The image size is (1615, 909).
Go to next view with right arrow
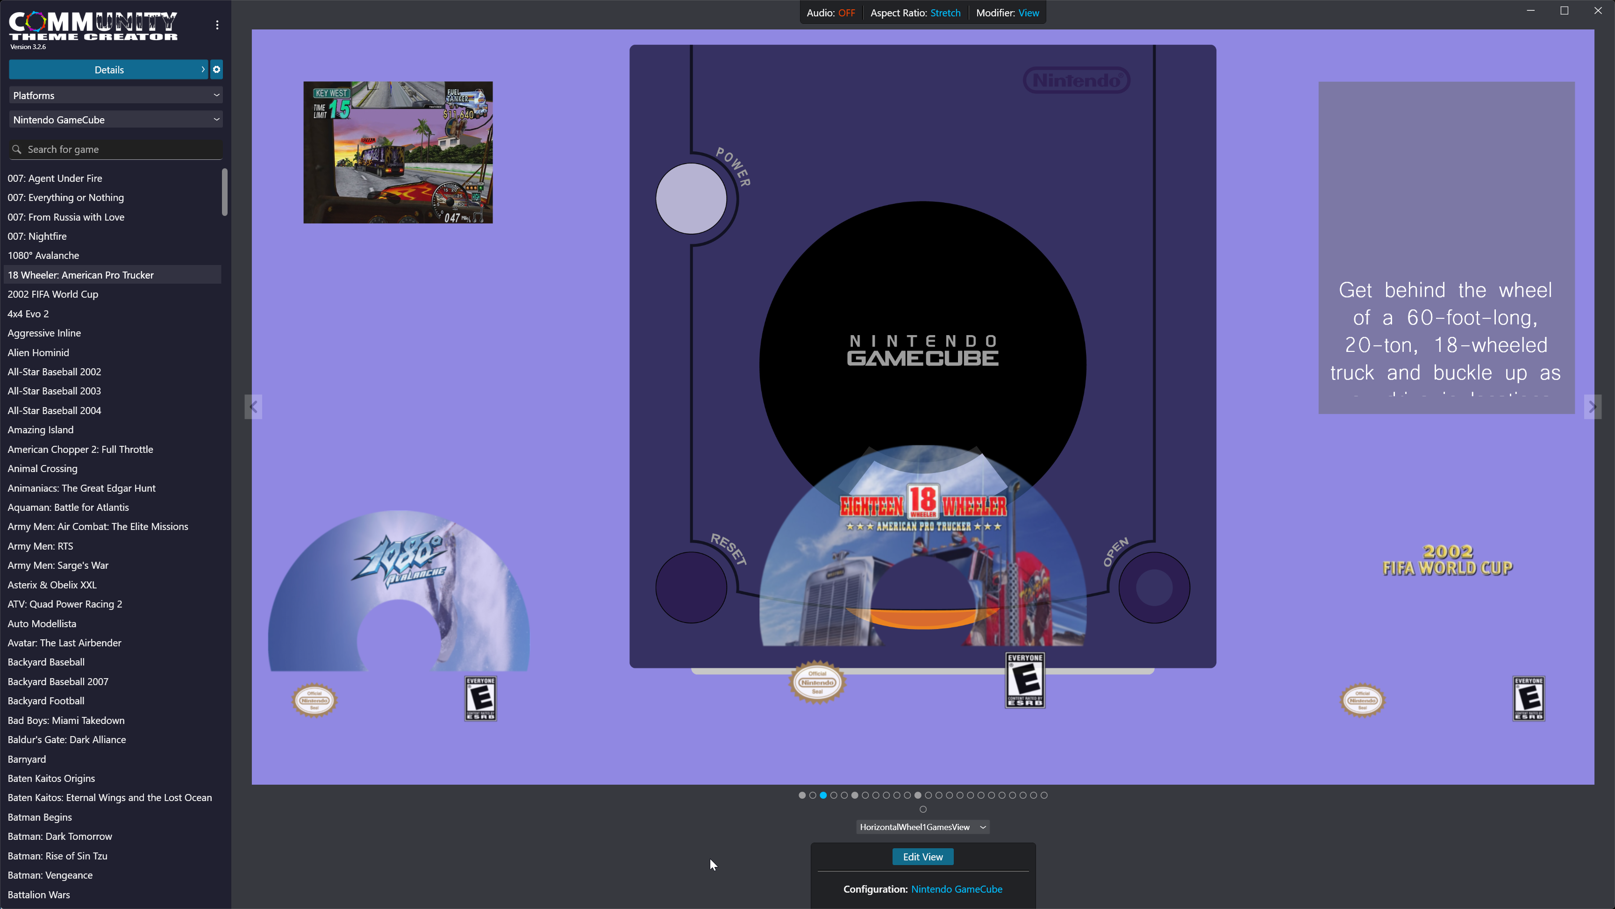pyautogui.click(x=1593, y=407)
